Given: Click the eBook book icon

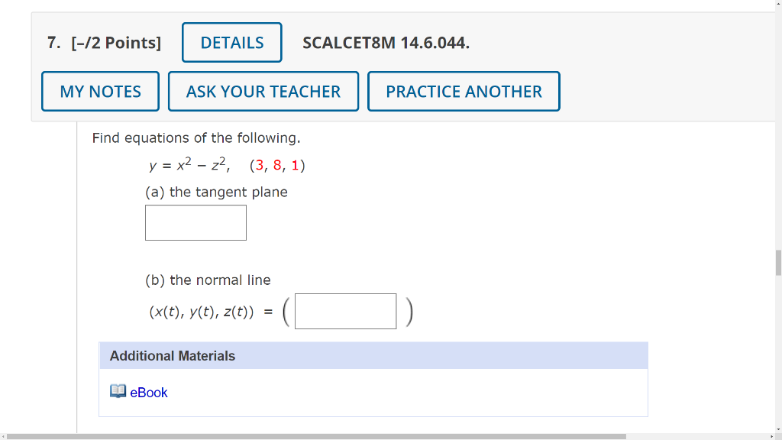Looking at the screenshot, I should [x=118, y=391].
